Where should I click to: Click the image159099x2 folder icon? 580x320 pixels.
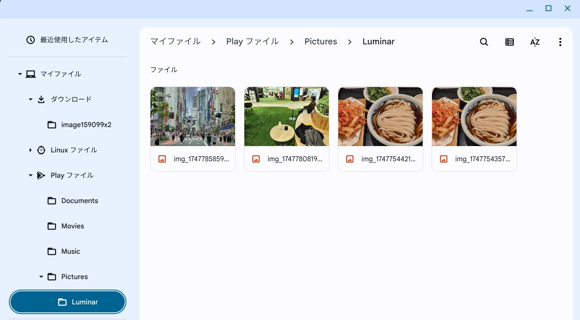click(52, 125)
